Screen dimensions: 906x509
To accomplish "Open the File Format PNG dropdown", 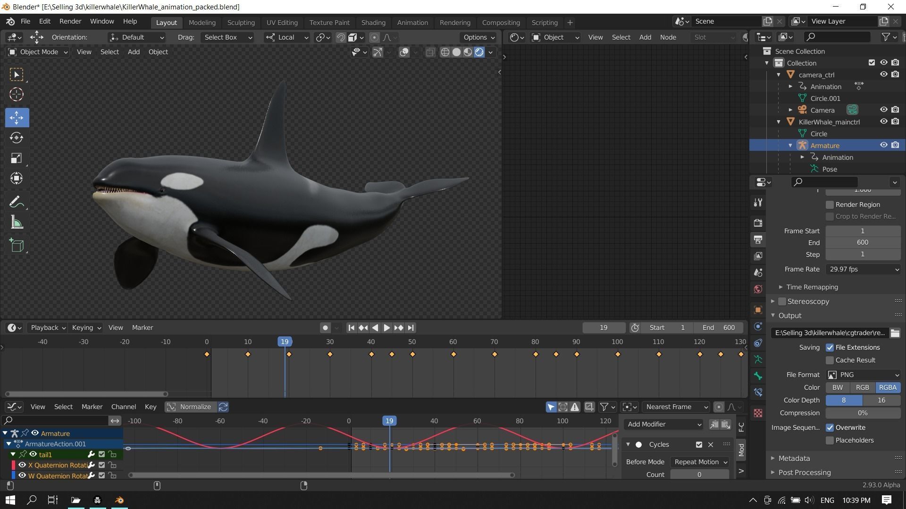I will pos(863,375).
